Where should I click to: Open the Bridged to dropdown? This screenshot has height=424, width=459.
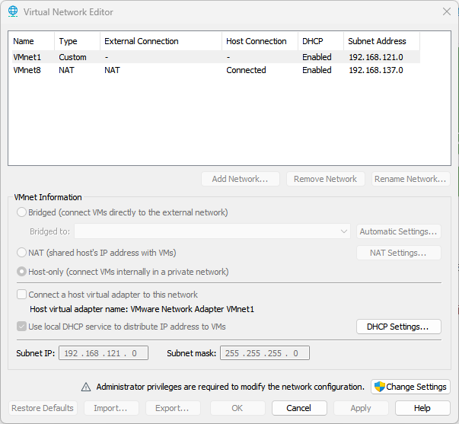point(212,231)
